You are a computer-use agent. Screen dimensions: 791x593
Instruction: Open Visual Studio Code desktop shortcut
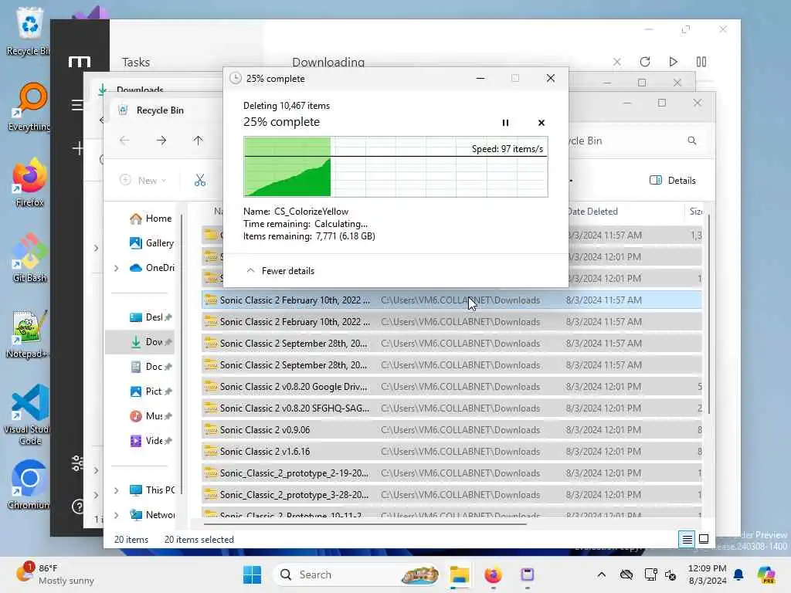click(x=29, y=415)
